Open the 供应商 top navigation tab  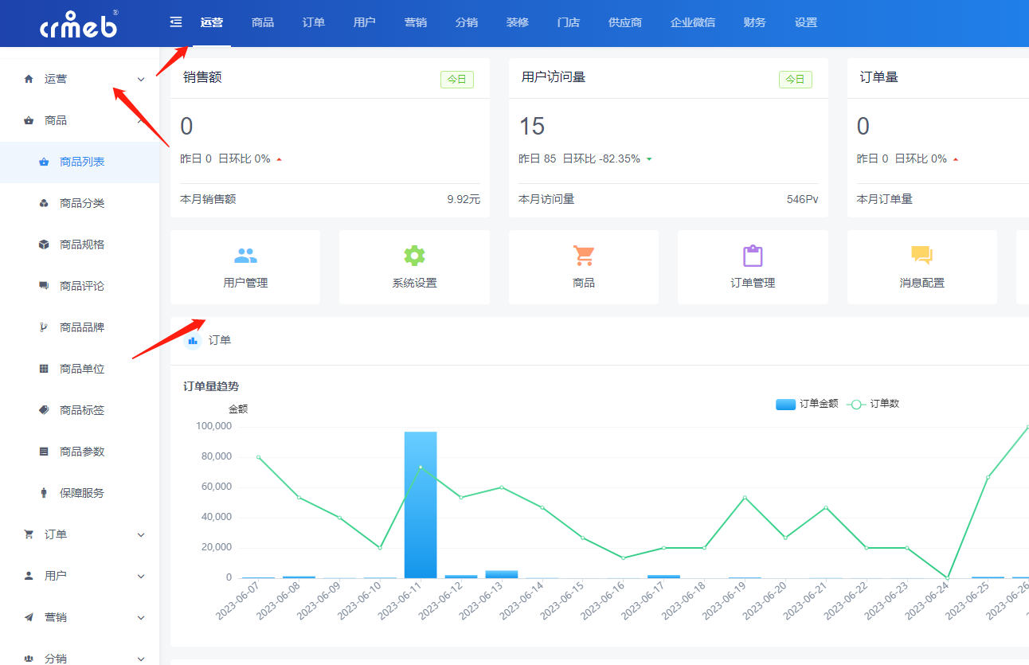click(625, 22)
